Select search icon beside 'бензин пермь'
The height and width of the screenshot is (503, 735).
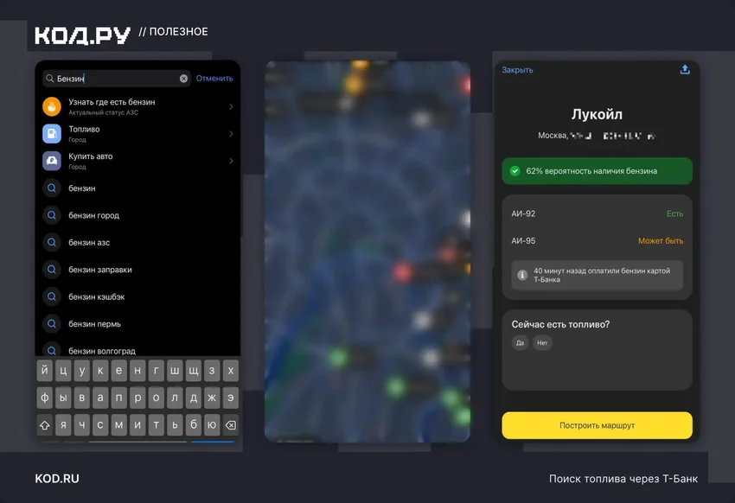pyautogui.click(x=52, y=324)
